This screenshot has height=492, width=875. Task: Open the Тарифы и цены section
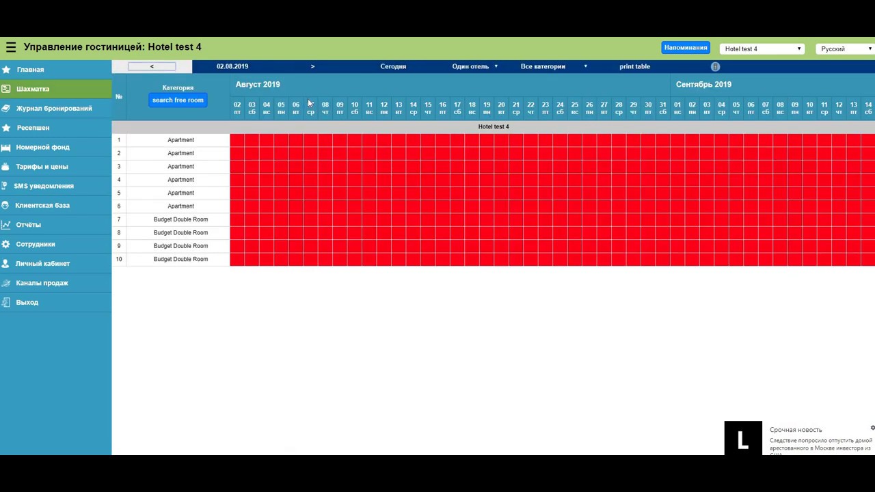click(x=55, y=167)
